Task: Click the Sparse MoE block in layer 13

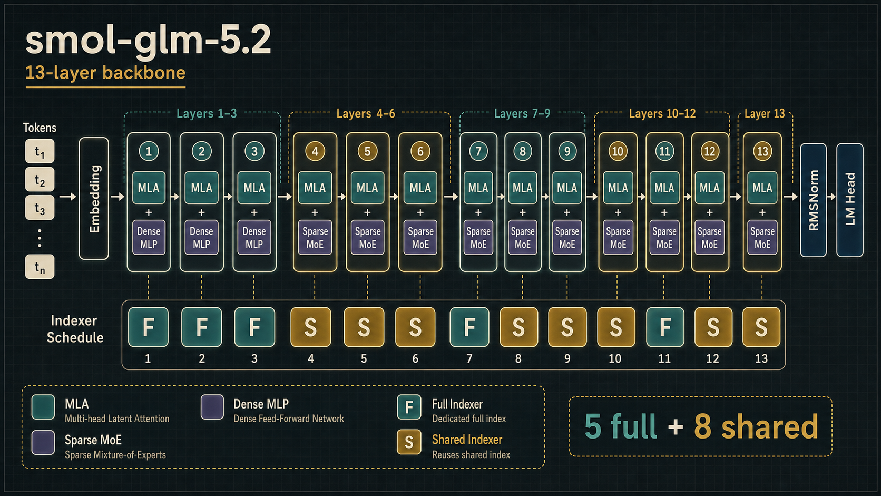Action: click(762, 237)
